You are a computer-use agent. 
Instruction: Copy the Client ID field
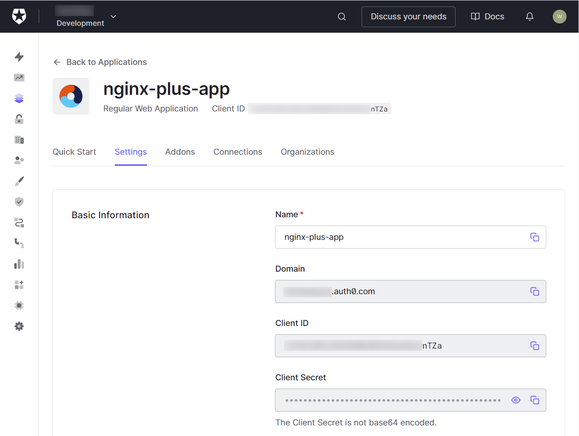point(535,345)
